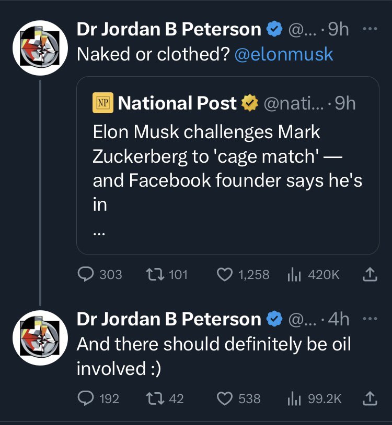Viewport: 392px width, 425px height.
Task: Share the "oil involved" reply tweet
Action: tap(370, 398)
